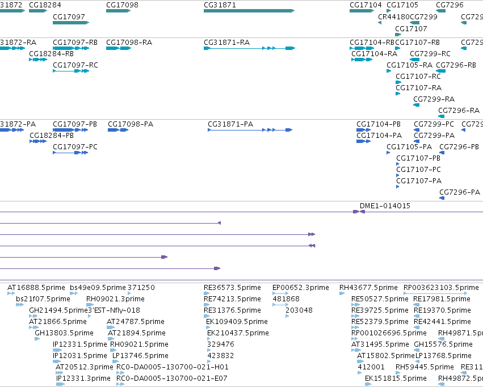The width and height of the screenshot is (483, 387).
Task: Click protein CG17097-PC
Action: pyautogui.click(x=70, y=153)
